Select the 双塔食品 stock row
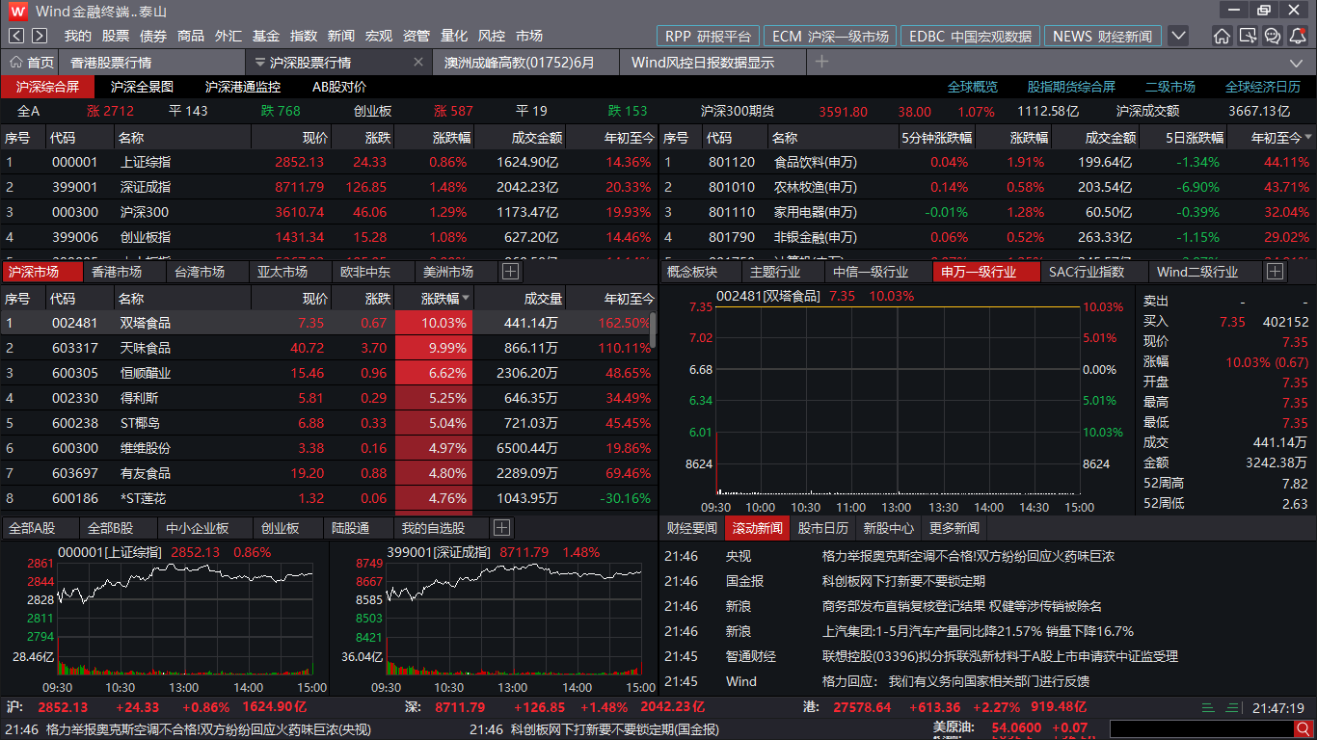 point(328,323)
